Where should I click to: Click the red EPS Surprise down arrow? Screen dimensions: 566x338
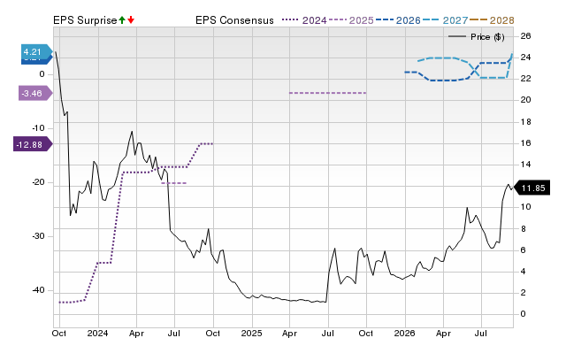tap(131, 20)
